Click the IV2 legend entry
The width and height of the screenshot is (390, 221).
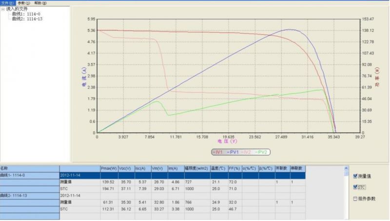point(248,152)
